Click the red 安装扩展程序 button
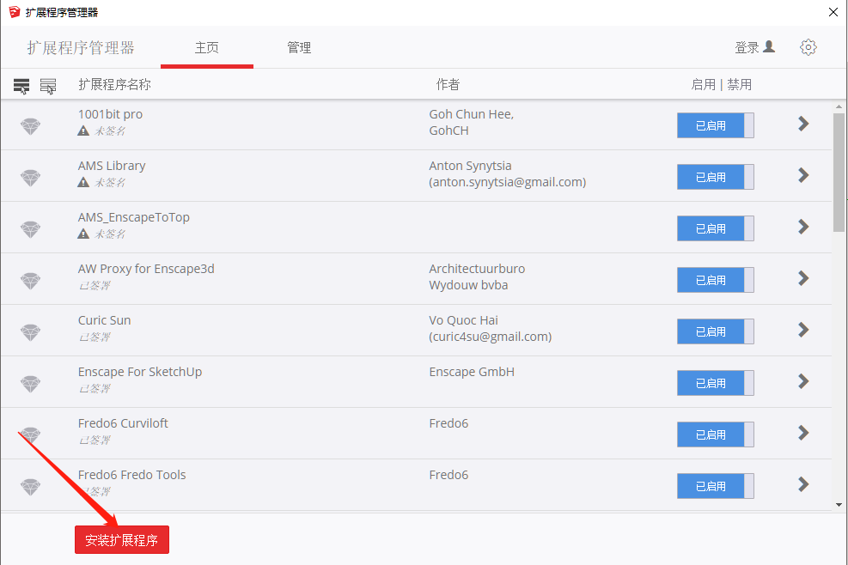Viewport: 848px width, 565px height. [122, 539]
